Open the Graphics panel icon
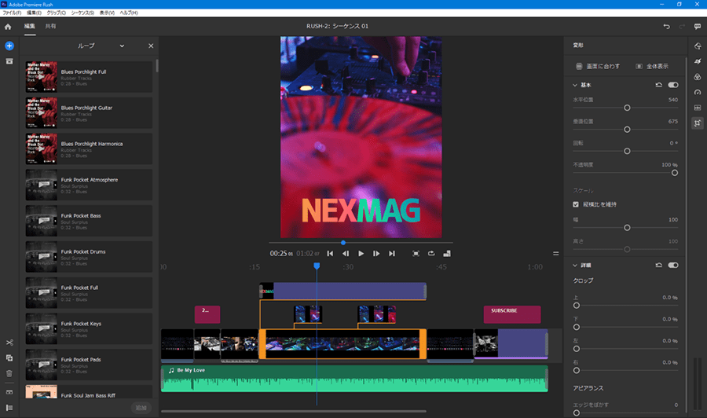Screen dimensions: 707x418 pos(698,46)
